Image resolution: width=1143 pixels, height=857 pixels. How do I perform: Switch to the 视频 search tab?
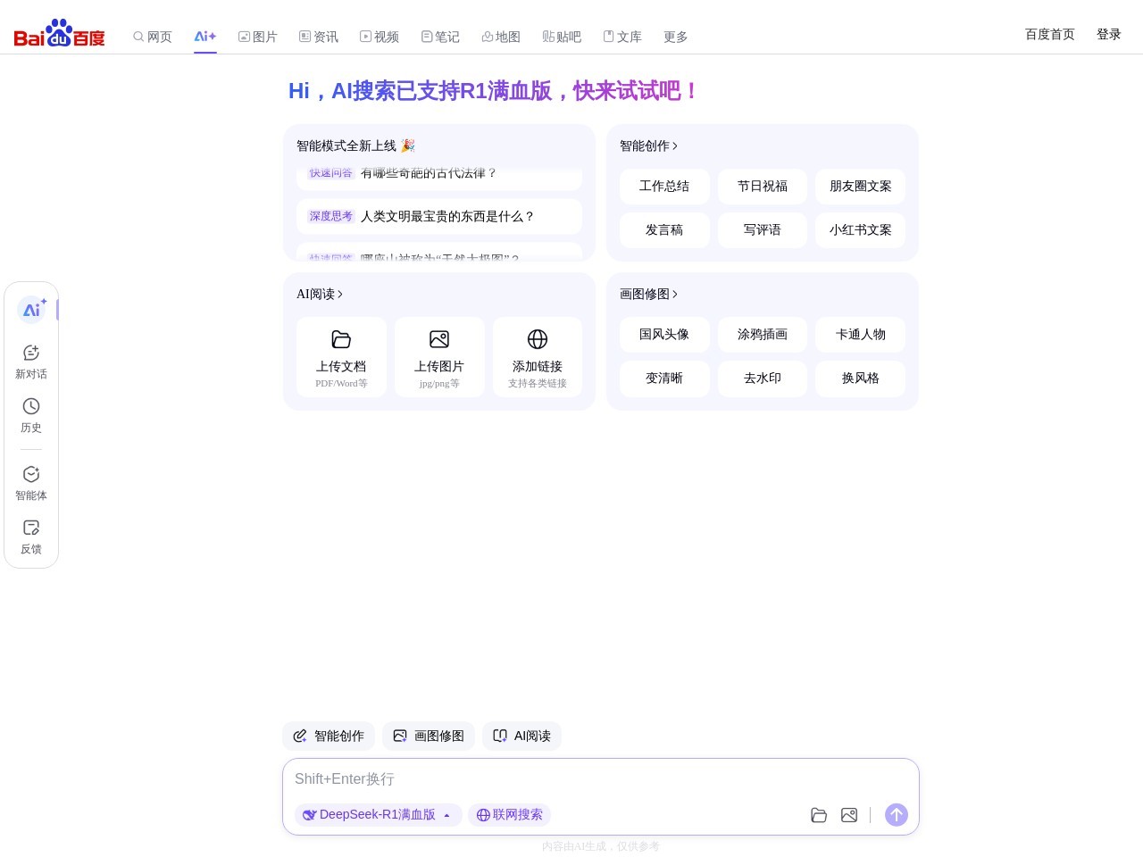coord(380,37)
